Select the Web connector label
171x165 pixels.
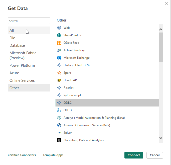[x=67, y=28]
